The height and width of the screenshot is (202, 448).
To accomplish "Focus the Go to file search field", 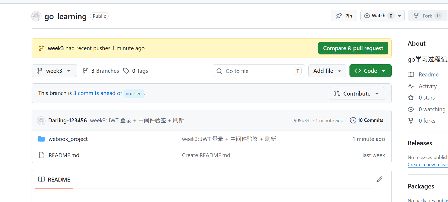I will click(x=259, y=71).
